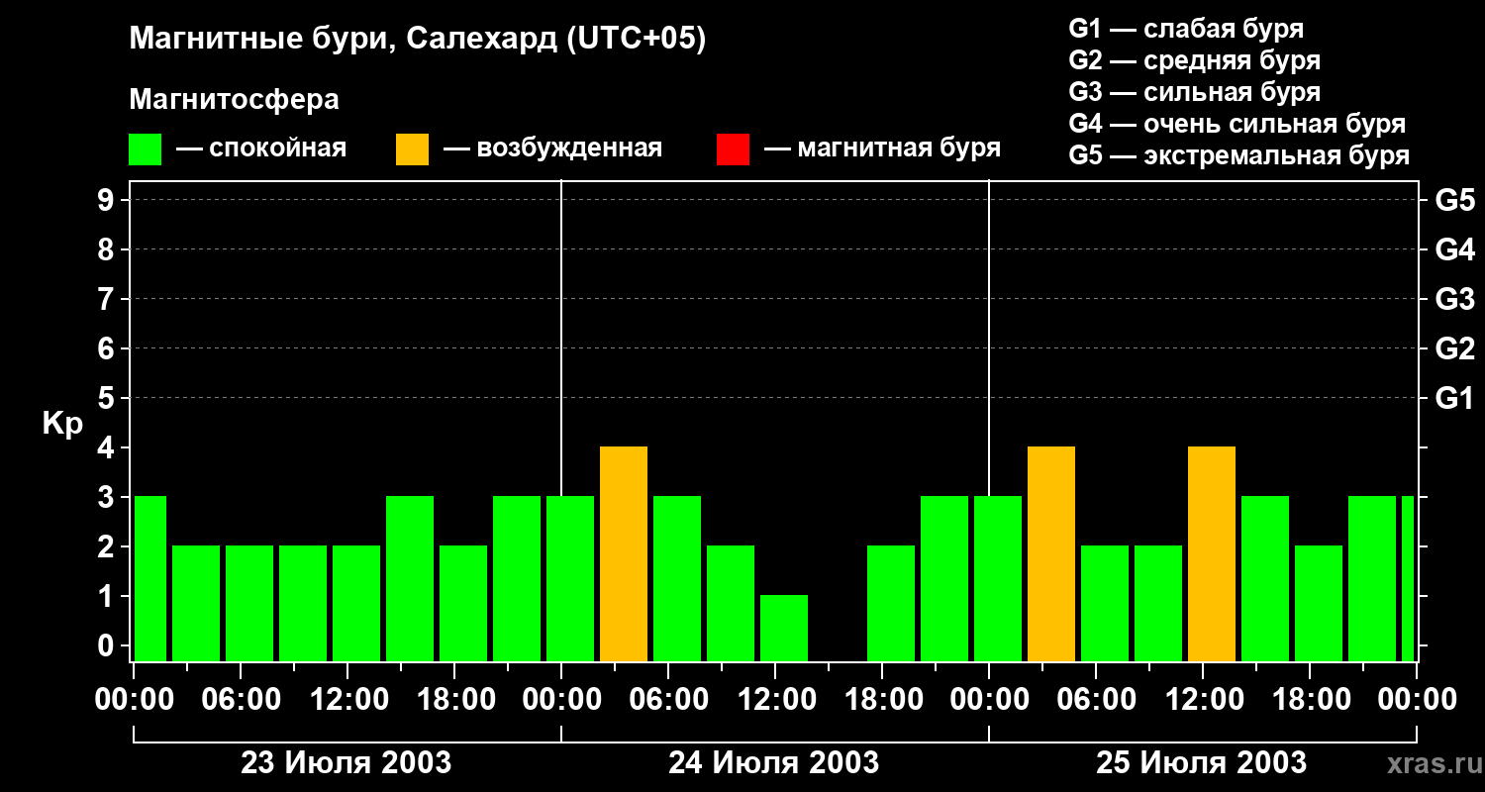Screen dimensions: 1485x792
Task: Click the 'G3 — сильная буря' legend line
Action: 1194,92
